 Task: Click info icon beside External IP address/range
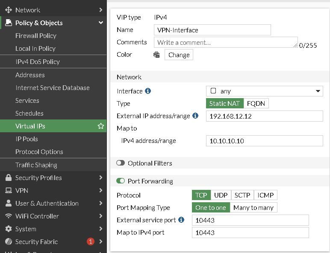195,116
